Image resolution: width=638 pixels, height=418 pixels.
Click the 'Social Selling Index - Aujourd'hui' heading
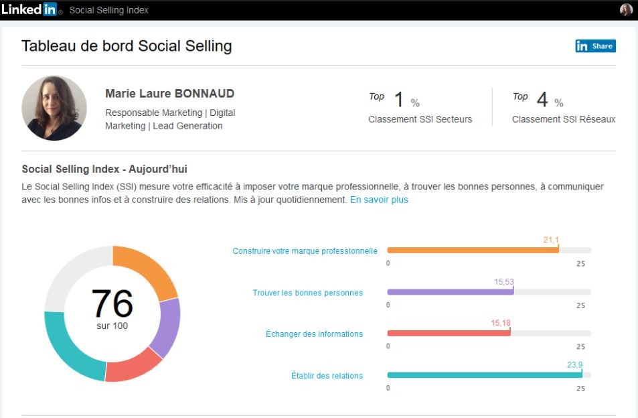104,169
